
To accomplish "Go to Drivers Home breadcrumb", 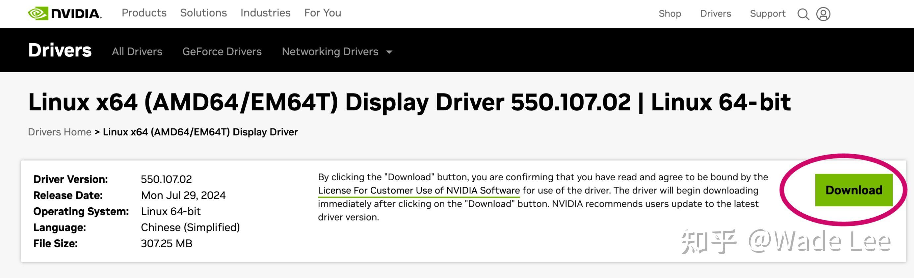I will pos(60,132).
